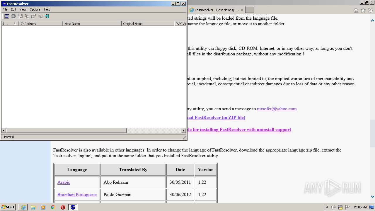The image size is (375, 211).
Task: Click the Find toolbar icon
Action: pyautogui.click(x=40, y=16)
